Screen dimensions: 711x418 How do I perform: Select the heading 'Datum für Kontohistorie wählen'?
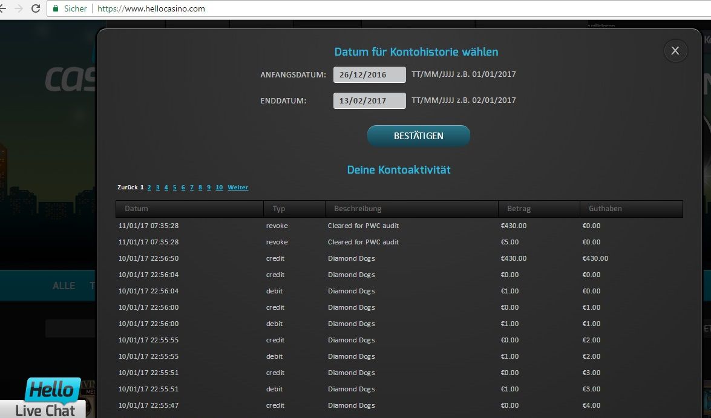(x=416, y=51)
